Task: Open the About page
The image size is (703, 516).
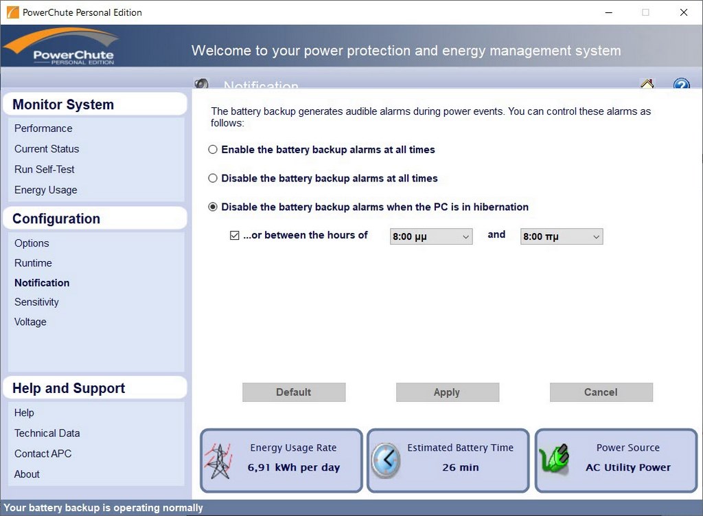Action: [27, 474]
